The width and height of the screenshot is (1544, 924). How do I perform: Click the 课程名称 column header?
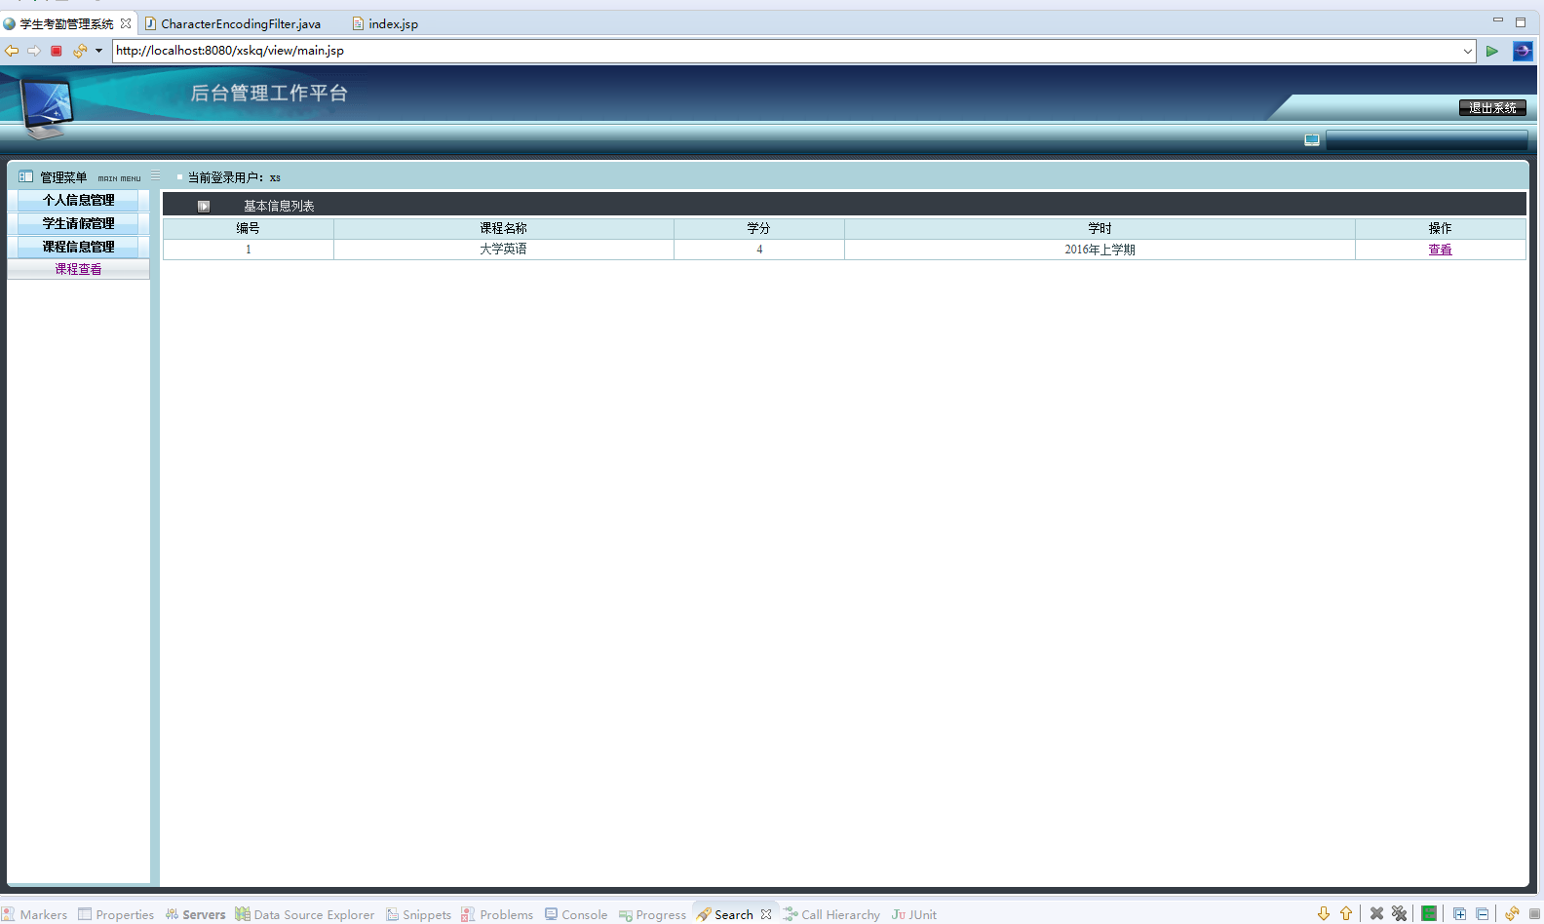click(503, 228)
